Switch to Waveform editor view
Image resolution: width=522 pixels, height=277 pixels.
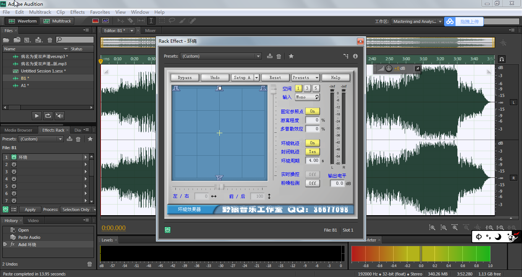click(23, 21)
